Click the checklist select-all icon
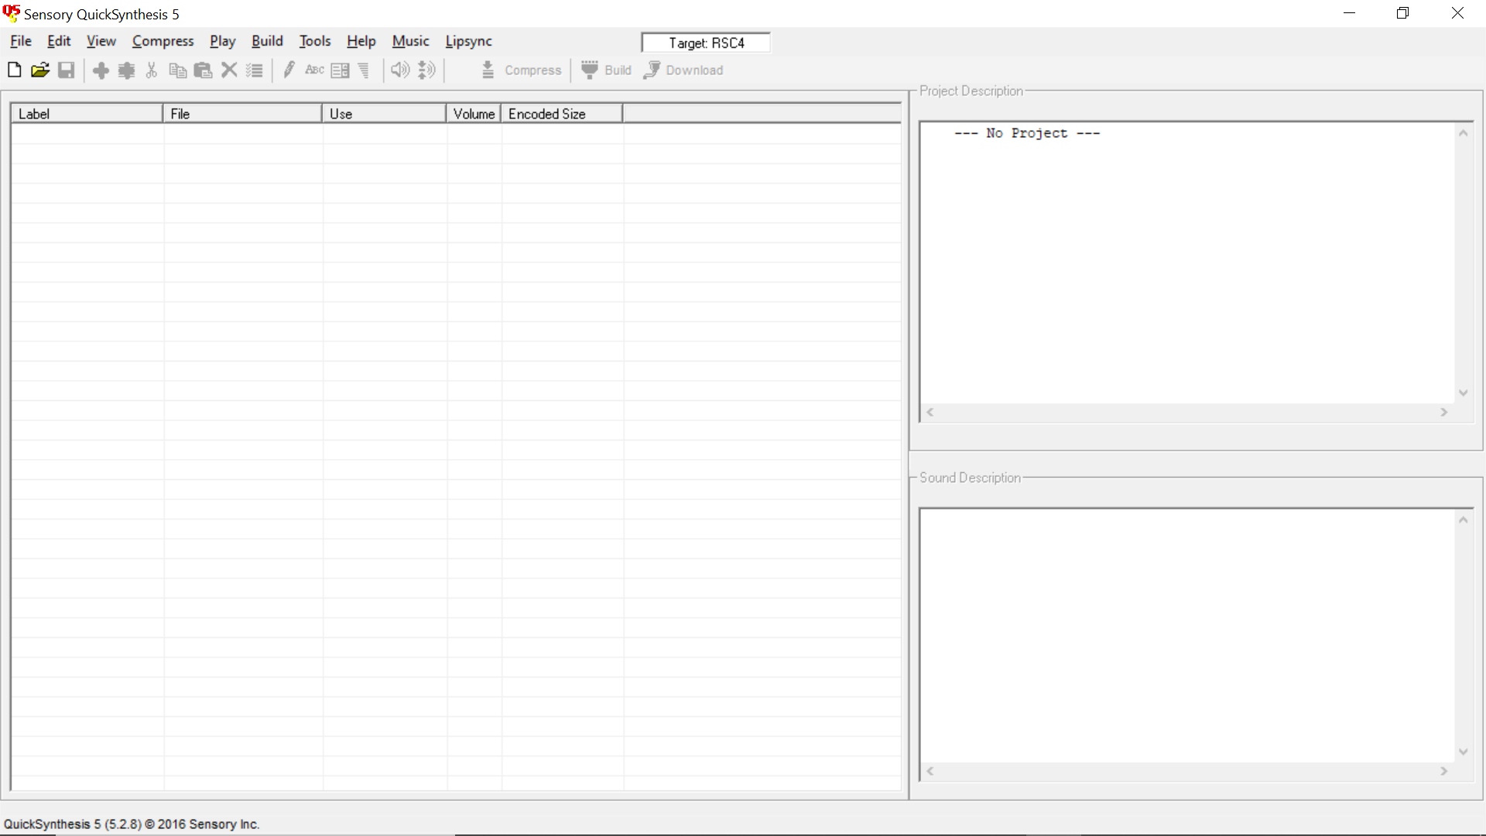Screen dimensions: 1486x836 [x=255, y=70]
